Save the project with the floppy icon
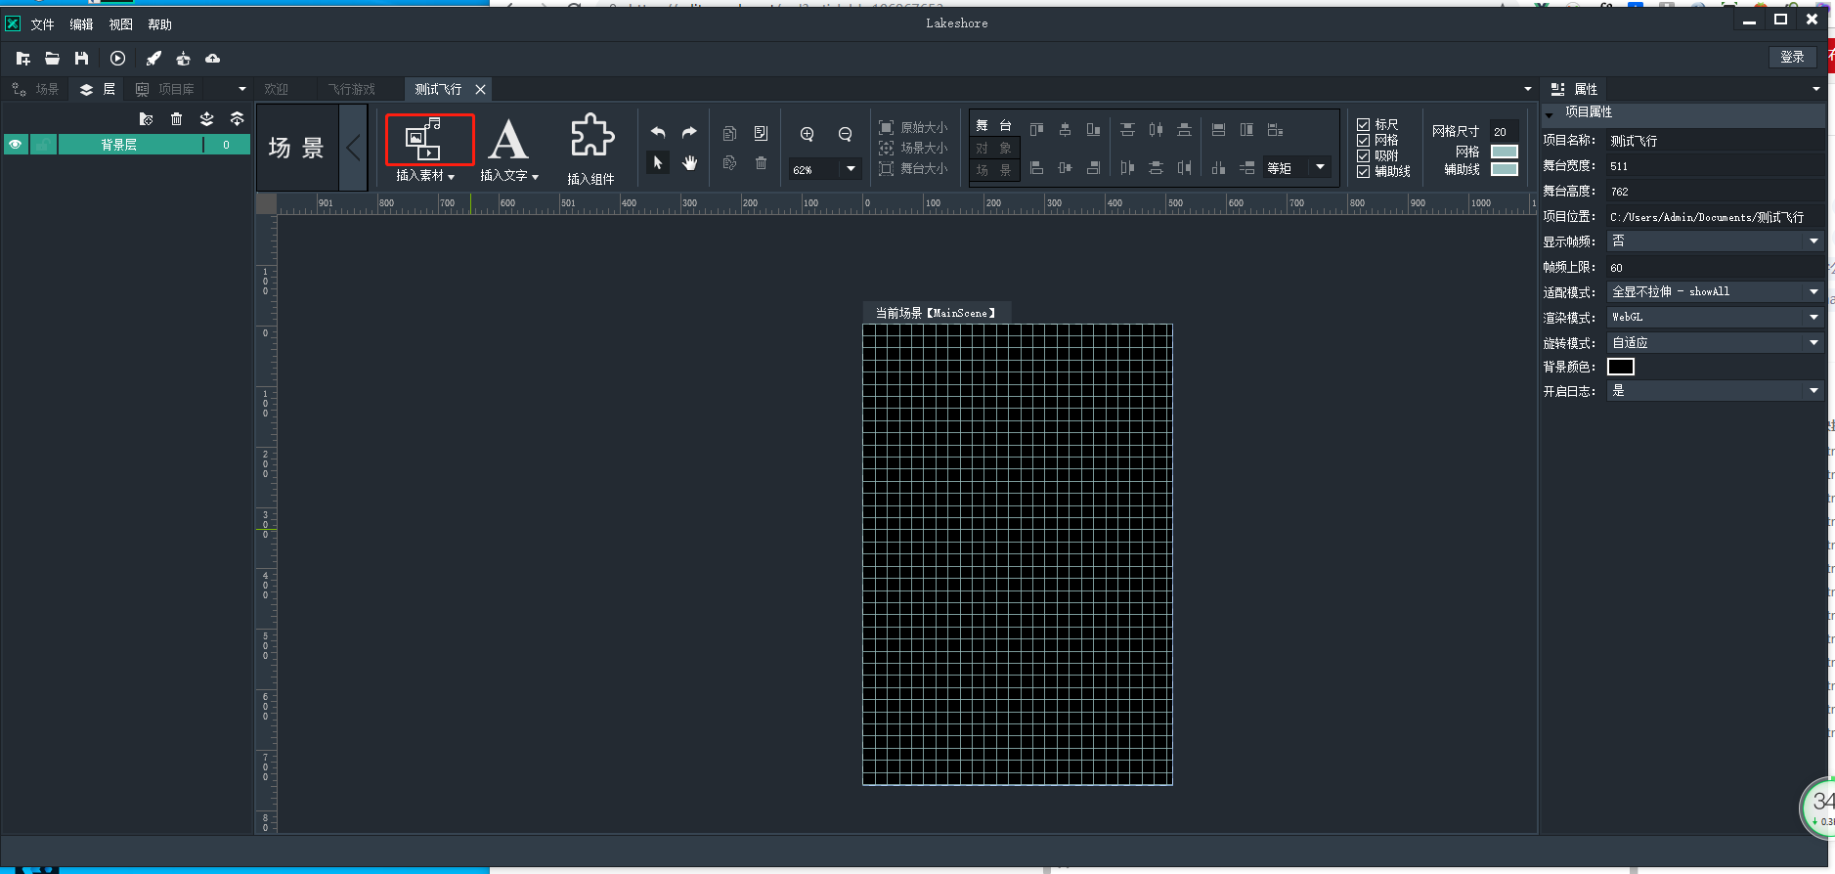This screenshot has width=1835, height=874. [x=81, y=59]
